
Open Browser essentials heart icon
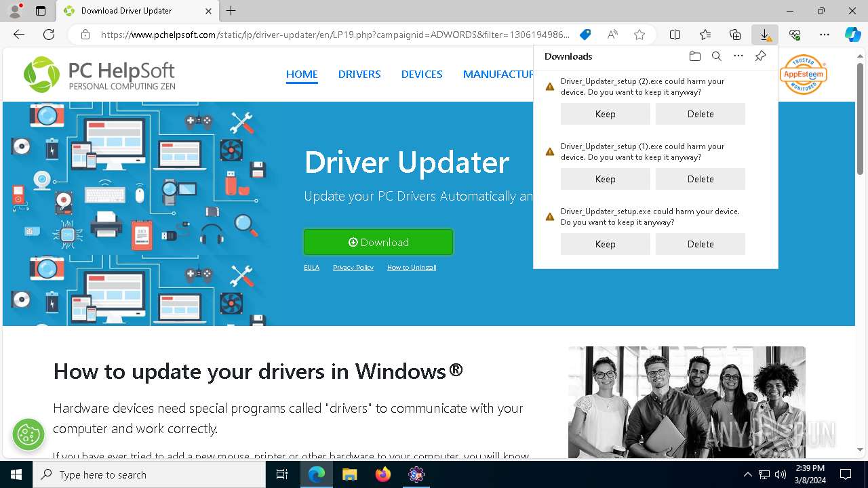point(795,35)
